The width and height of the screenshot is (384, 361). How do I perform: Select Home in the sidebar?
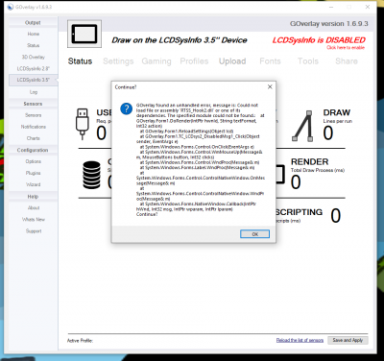(34, 34)
